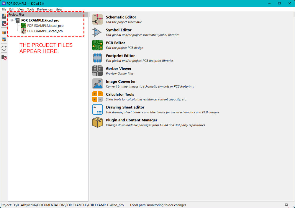Select FOR EXAMPLE.kicad_pro in project tree
The width and height of the screenshot is (295, 208).
tap(40, 20)
